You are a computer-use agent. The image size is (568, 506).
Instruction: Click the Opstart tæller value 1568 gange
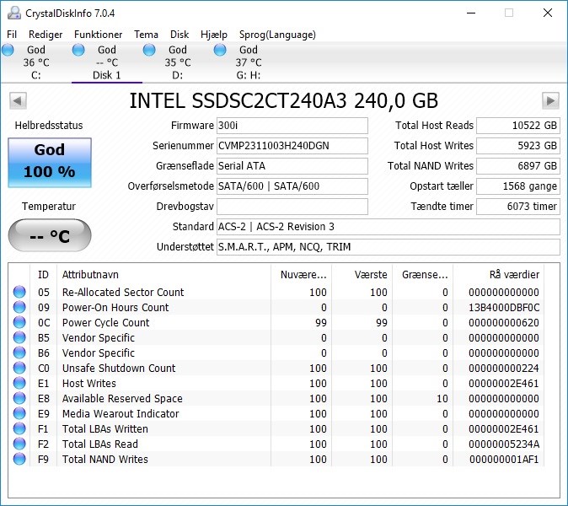[518, 186]
